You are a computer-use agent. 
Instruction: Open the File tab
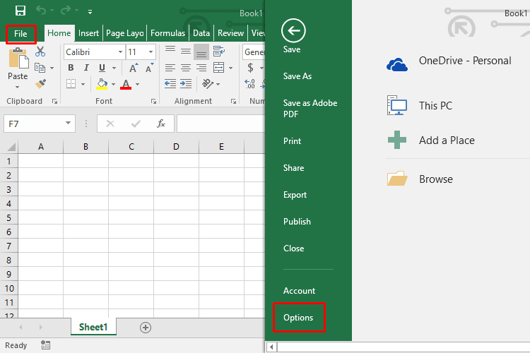click(x=20, y=33)
